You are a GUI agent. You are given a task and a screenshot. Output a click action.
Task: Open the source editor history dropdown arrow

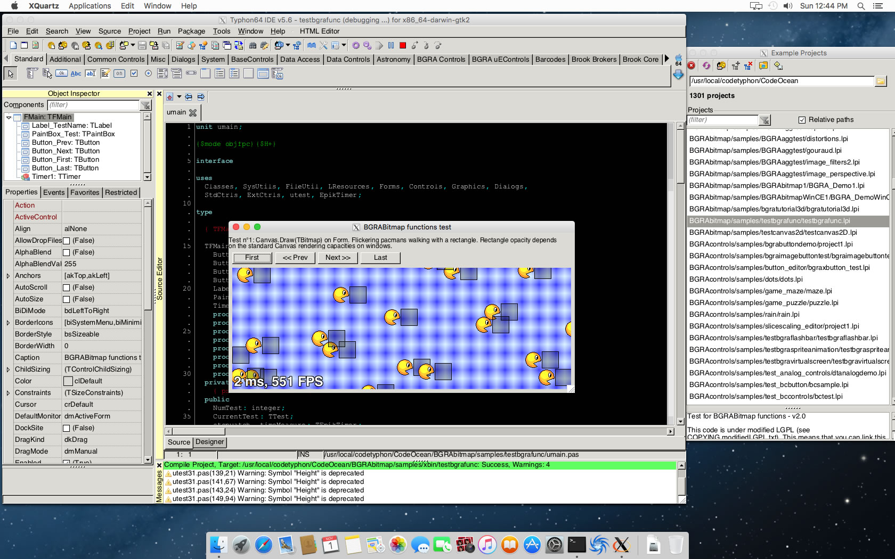[180, 97]
